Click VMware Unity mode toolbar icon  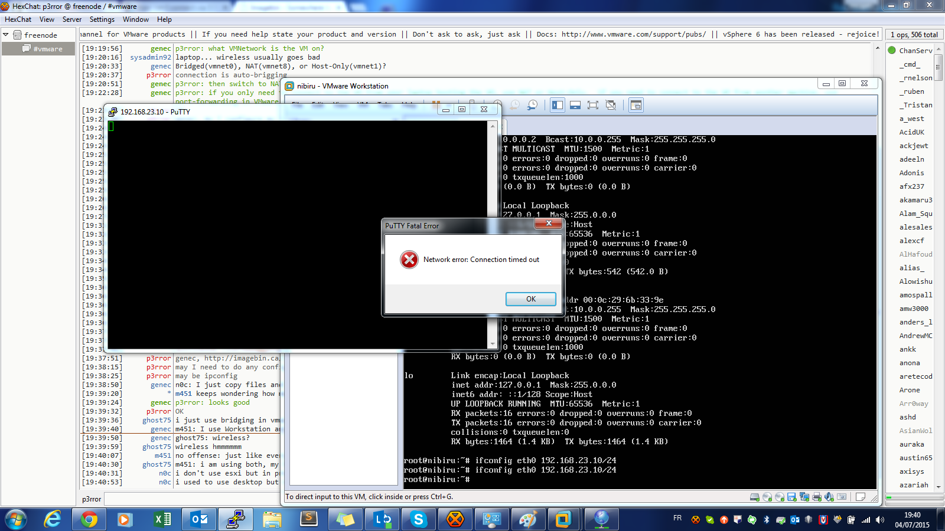[x=611, y=105]
